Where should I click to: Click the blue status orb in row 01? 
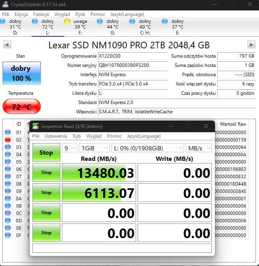(8, 132)
